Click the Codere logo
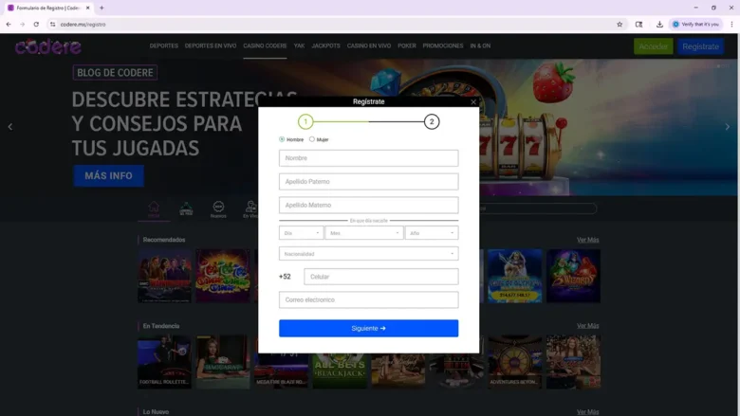740x416 pixels. 47,46
